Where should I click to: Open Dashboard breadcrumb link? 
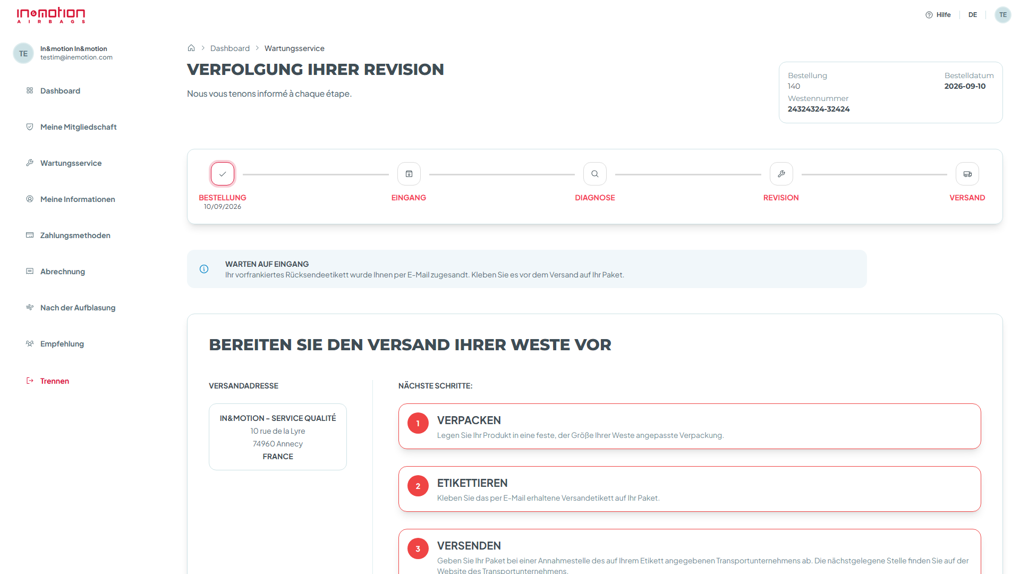coord(230,48)
